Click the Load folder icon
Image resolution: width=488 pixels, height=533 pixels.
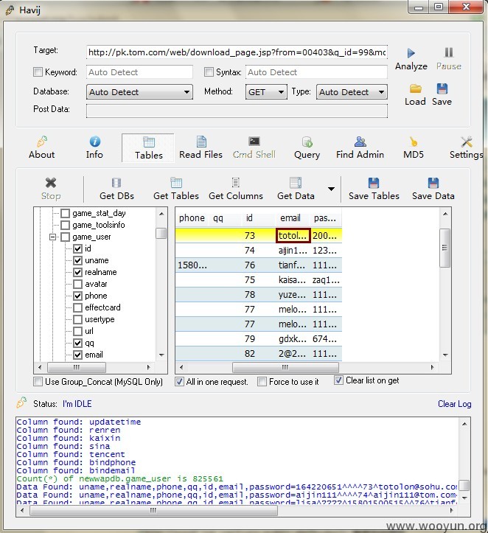415,88
